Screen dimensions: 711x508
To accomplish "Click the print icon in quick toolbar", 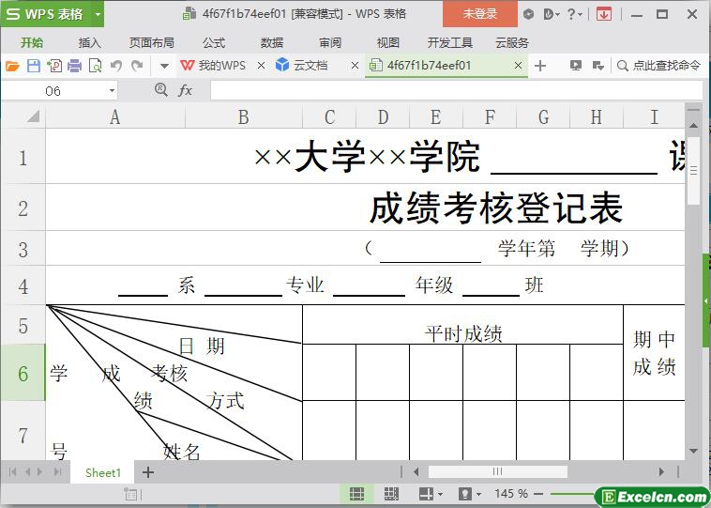I will 74,66.
